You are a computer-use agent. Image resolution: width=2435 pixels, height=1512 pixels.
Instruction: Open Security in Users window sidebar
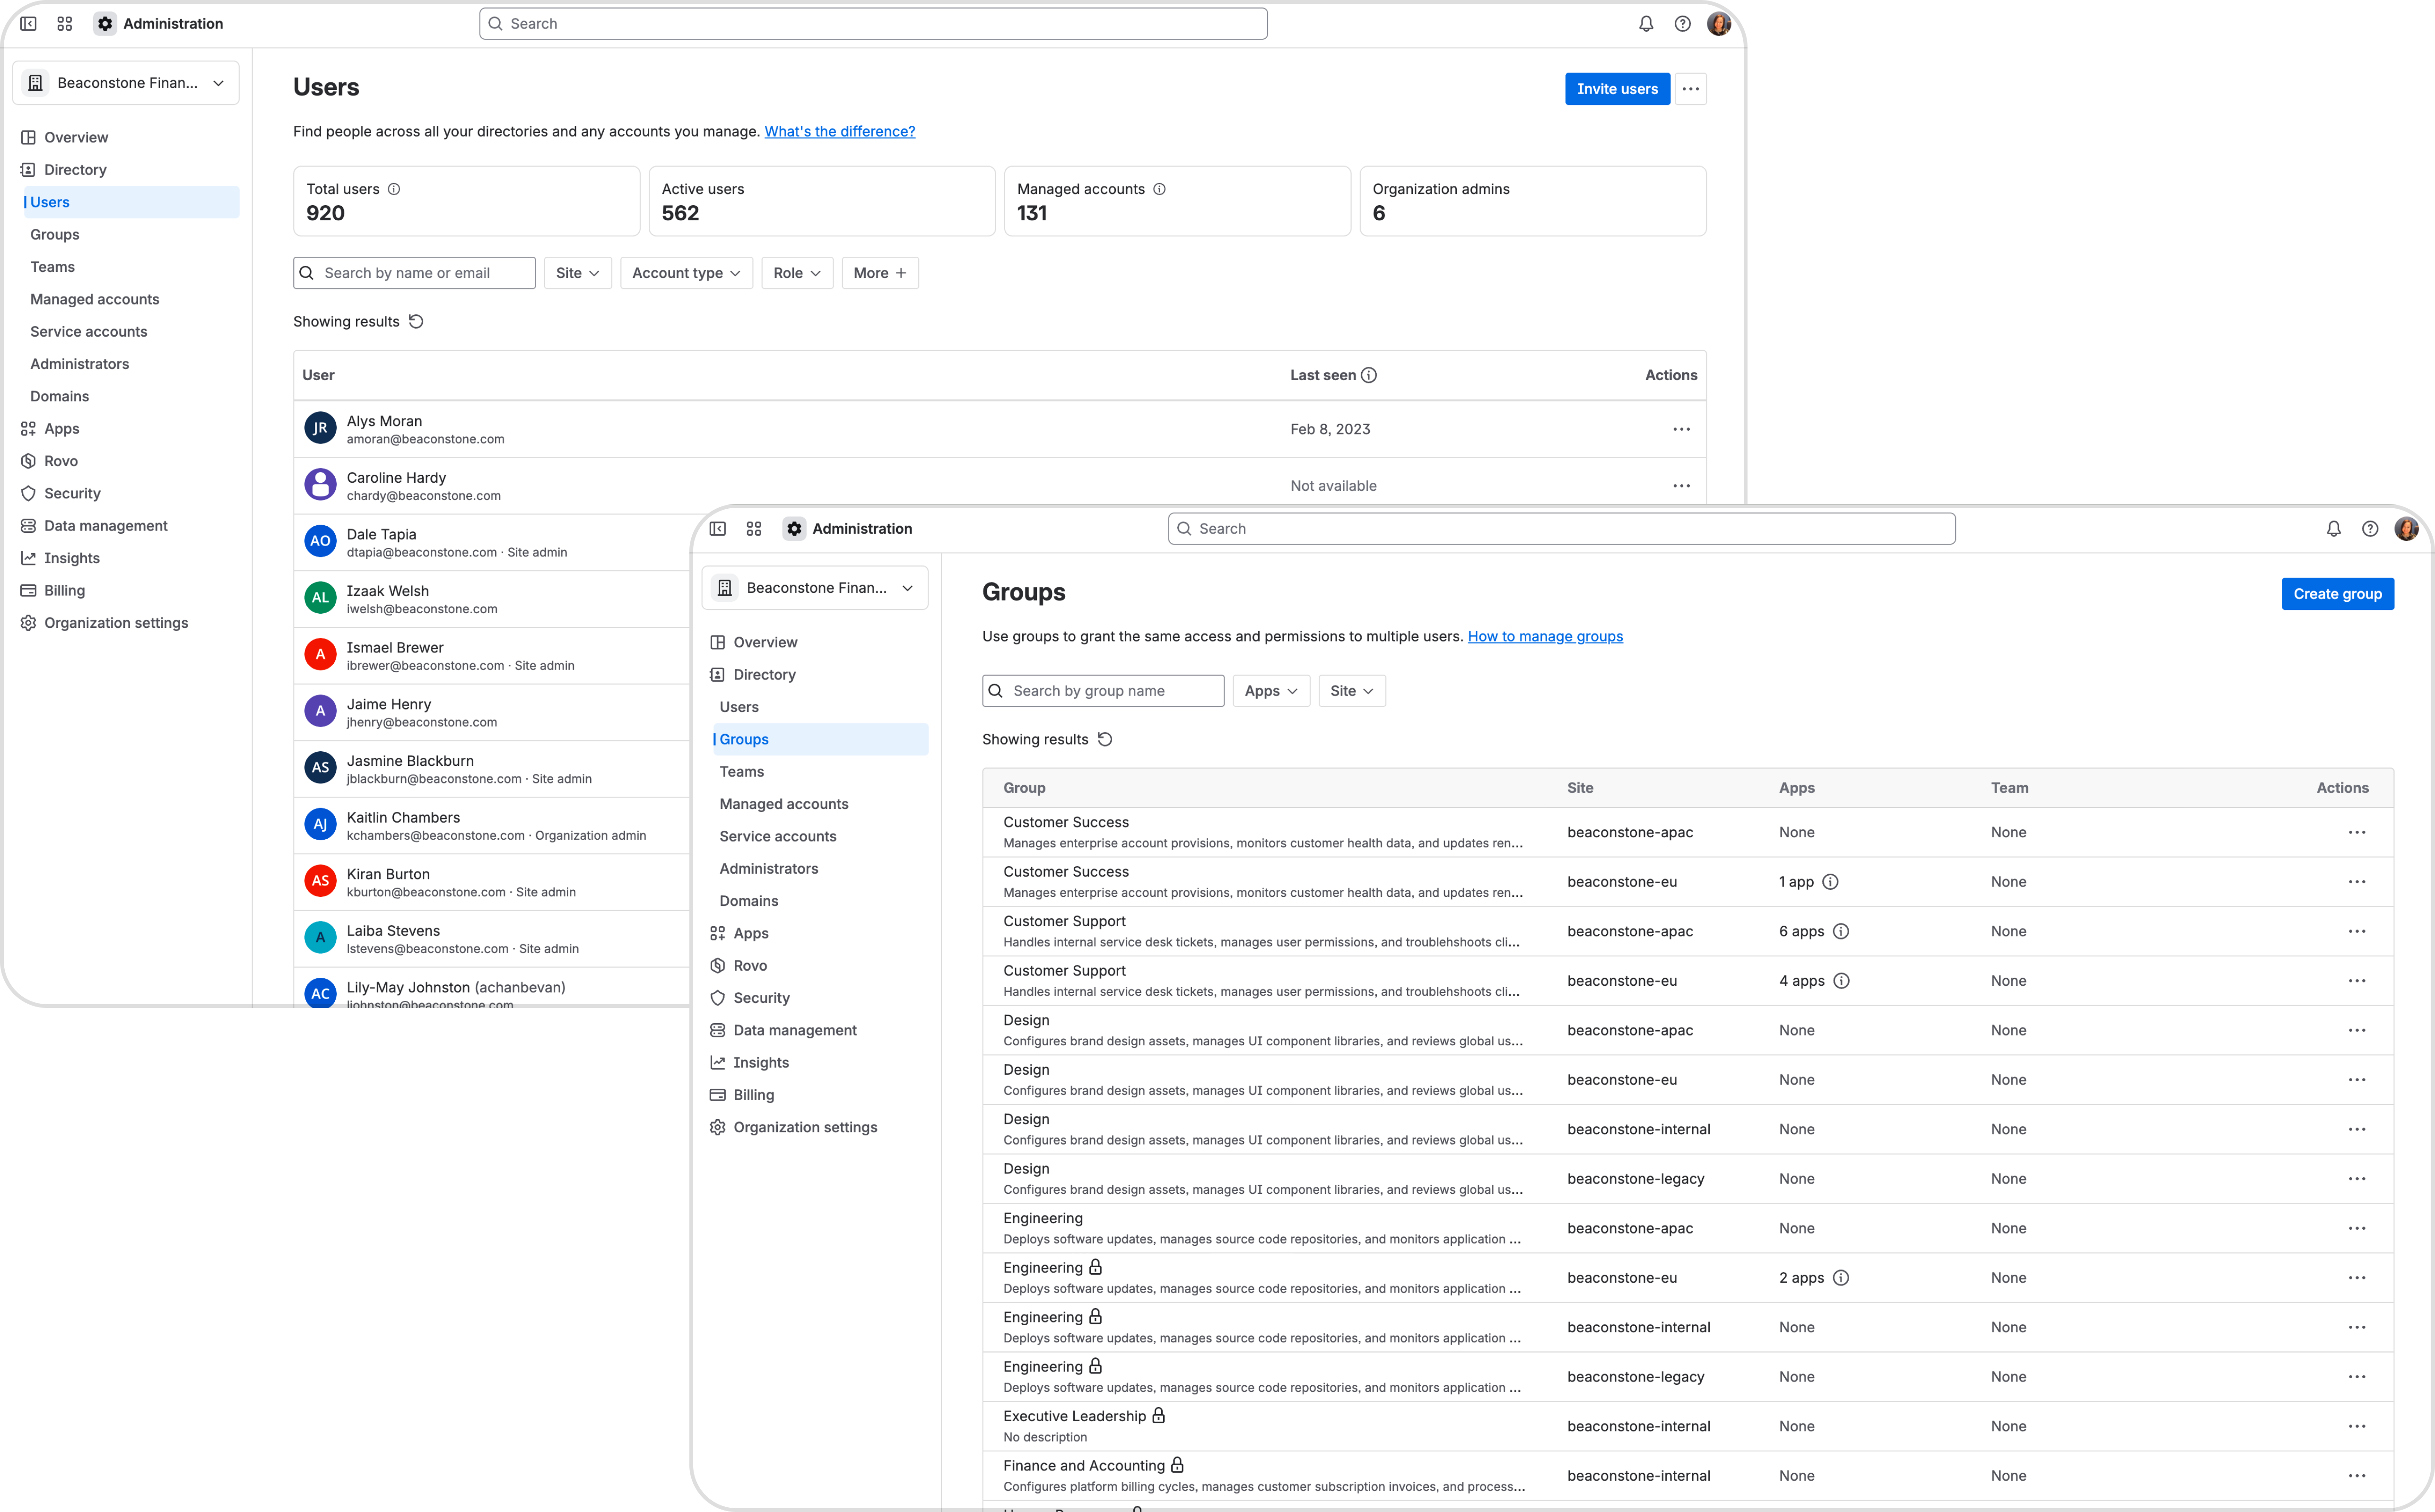click(72, 493)
